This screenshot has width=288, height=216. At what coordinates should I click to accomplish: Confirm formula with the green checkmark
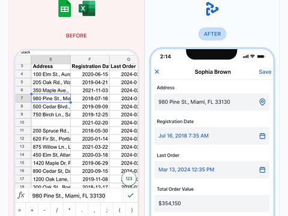coord(130,196)
